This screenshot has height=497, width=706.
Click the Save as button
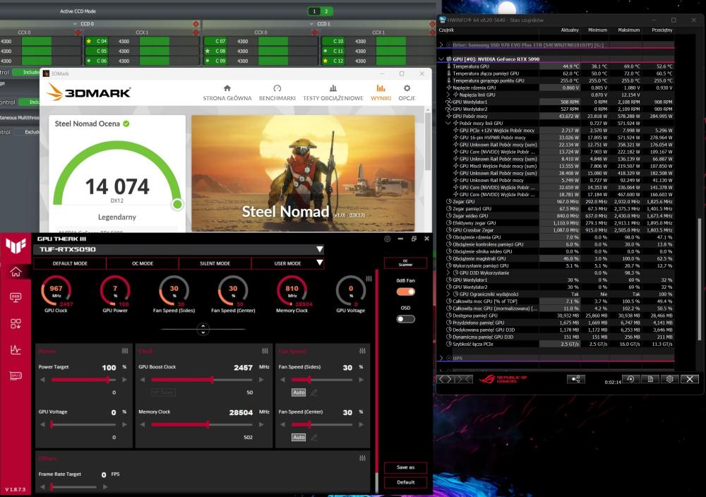click(x=405, y=467)
